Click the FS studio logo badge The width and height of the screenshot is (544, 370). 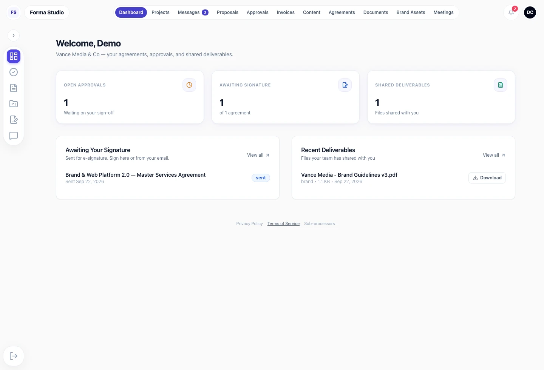(x=14, y=12)
